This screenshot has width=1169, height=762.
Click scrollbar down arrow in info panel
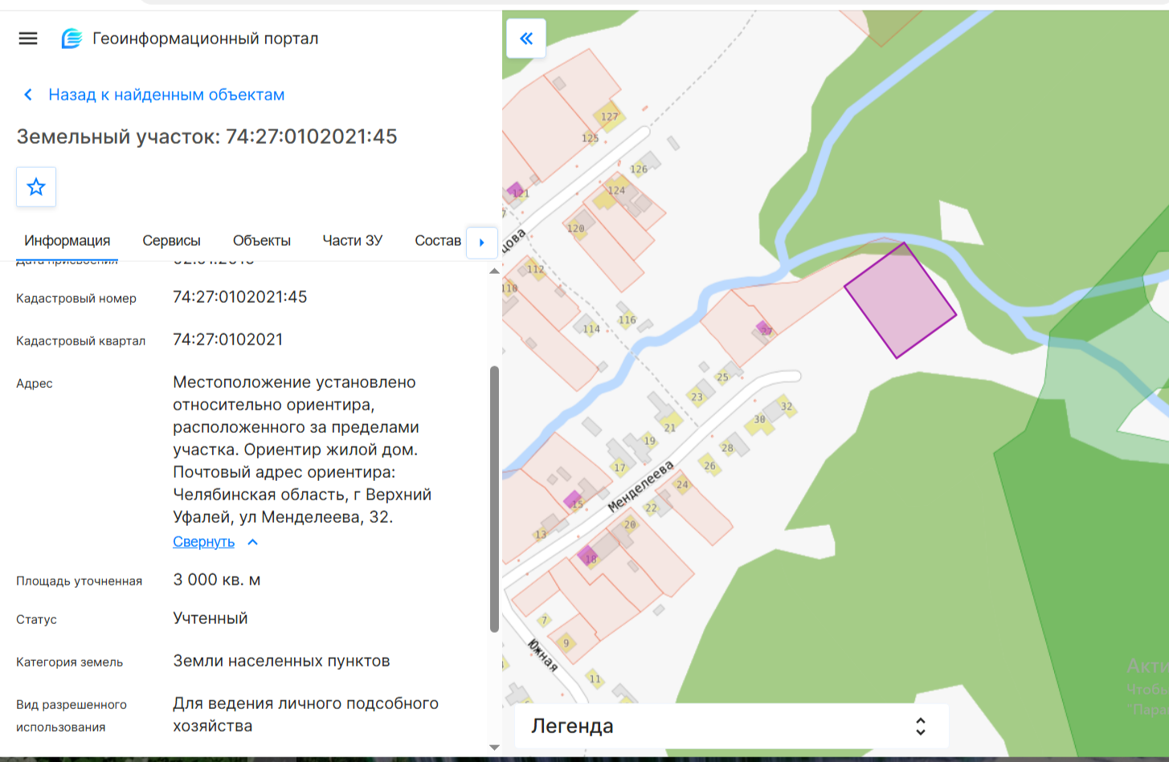[x=495, y=748]
